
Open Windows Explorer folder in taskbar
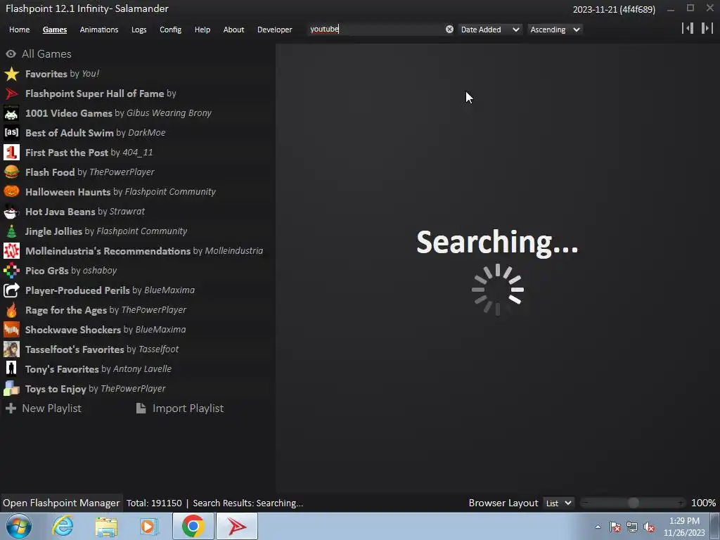point(106,526)
